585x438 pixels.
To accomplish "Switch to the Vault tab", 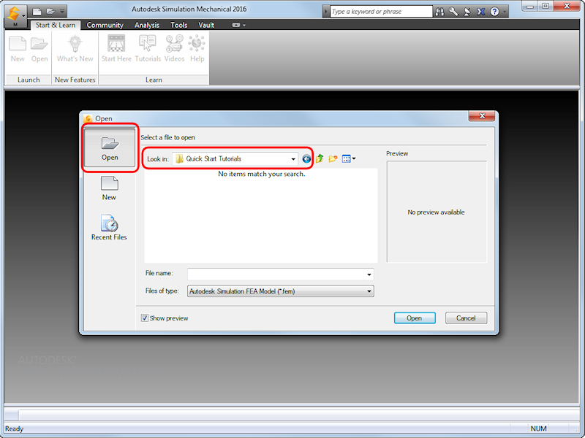I will coord(206,25).
